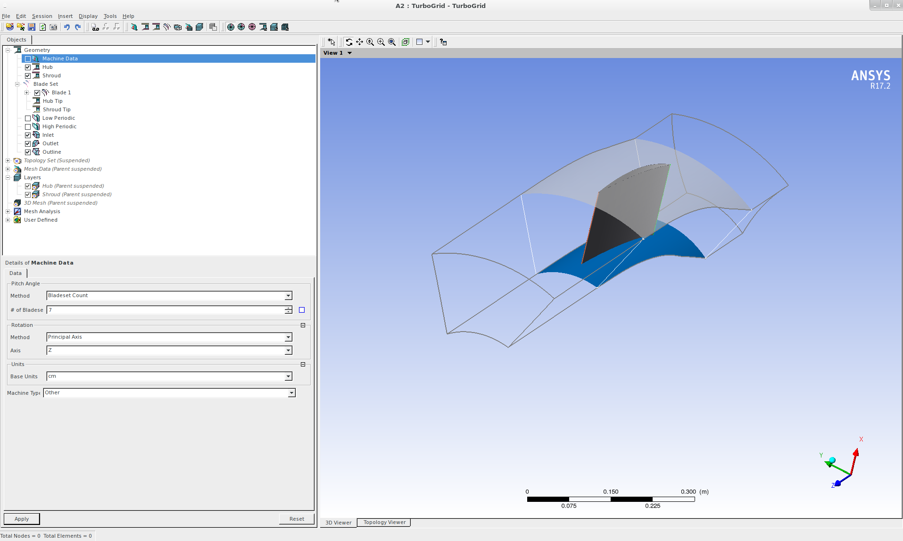Click the zoom-to-fit magnifier icon
Screen dimensions: 903x541
coord(392,42)
